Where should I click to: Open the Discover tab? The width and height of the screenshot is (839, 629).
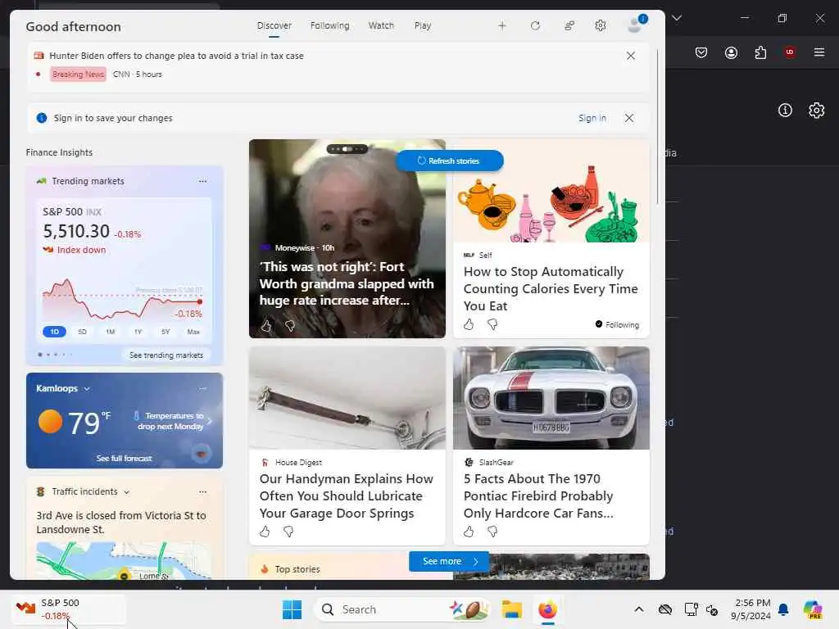[x=274, y=25]
